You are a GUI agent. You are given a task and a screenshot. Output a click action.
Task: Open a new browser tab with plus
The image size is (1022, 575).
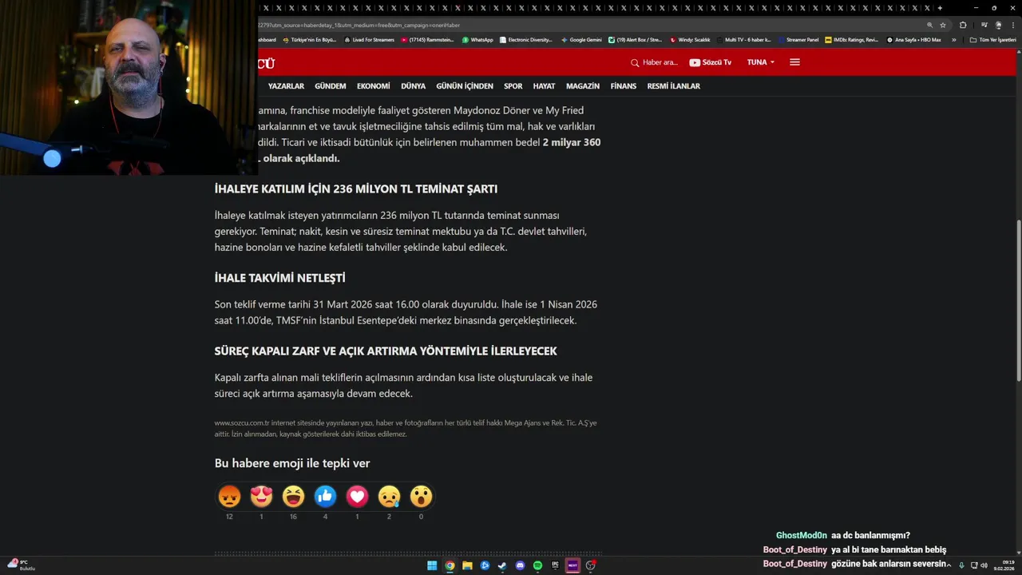(x=940, y=8)
